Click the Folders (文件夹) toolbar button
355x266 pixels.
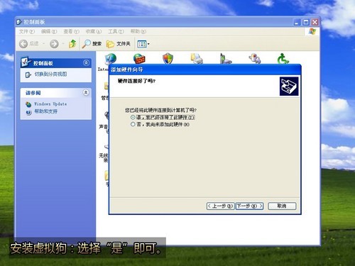[119, 44]
